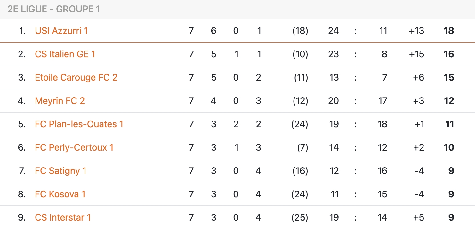
Task: Click USI Azzurri's 18 points total
Action: 449,31
